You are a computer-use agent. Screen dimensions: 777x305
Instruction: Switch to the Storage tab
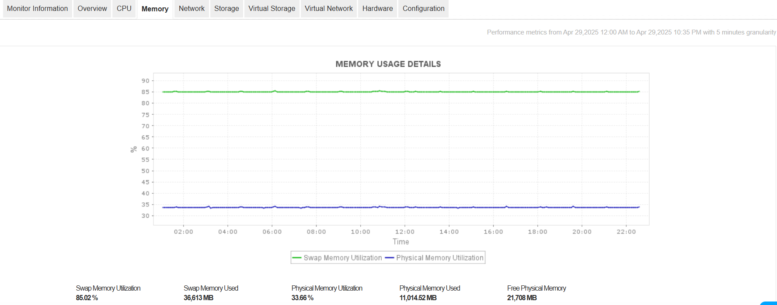point(226,8)
